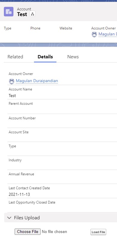Click the empty Parent Account field
Image resolution: width=117 pixels, height=247 pixels.
[62, 110]
